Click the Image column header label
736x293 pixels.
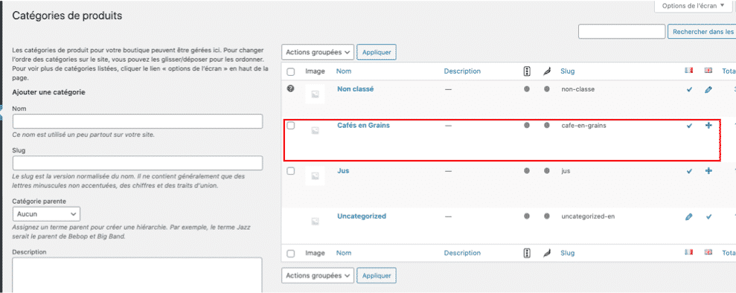315,71
